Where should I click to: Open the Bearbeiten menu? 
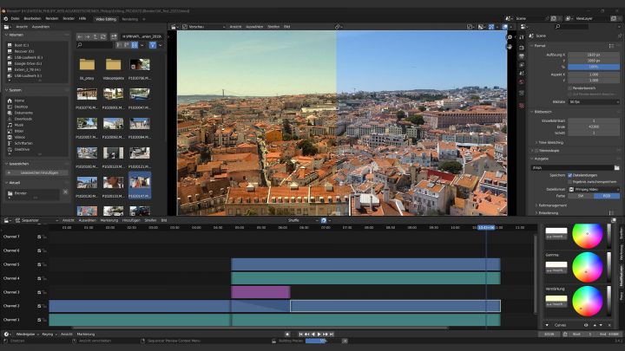click(x=32, y=19)
